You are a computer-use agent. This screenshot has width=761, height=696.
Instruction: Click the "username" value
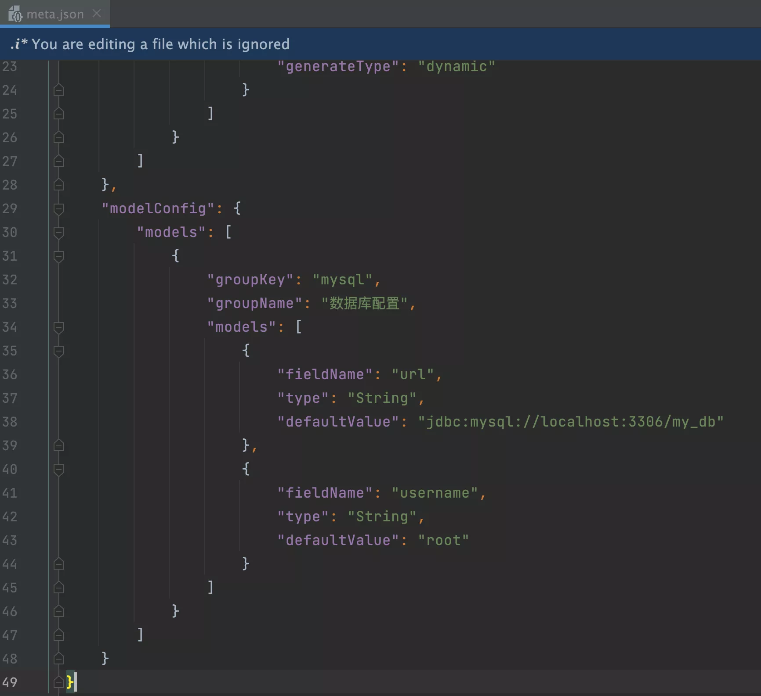pos(435,493)
